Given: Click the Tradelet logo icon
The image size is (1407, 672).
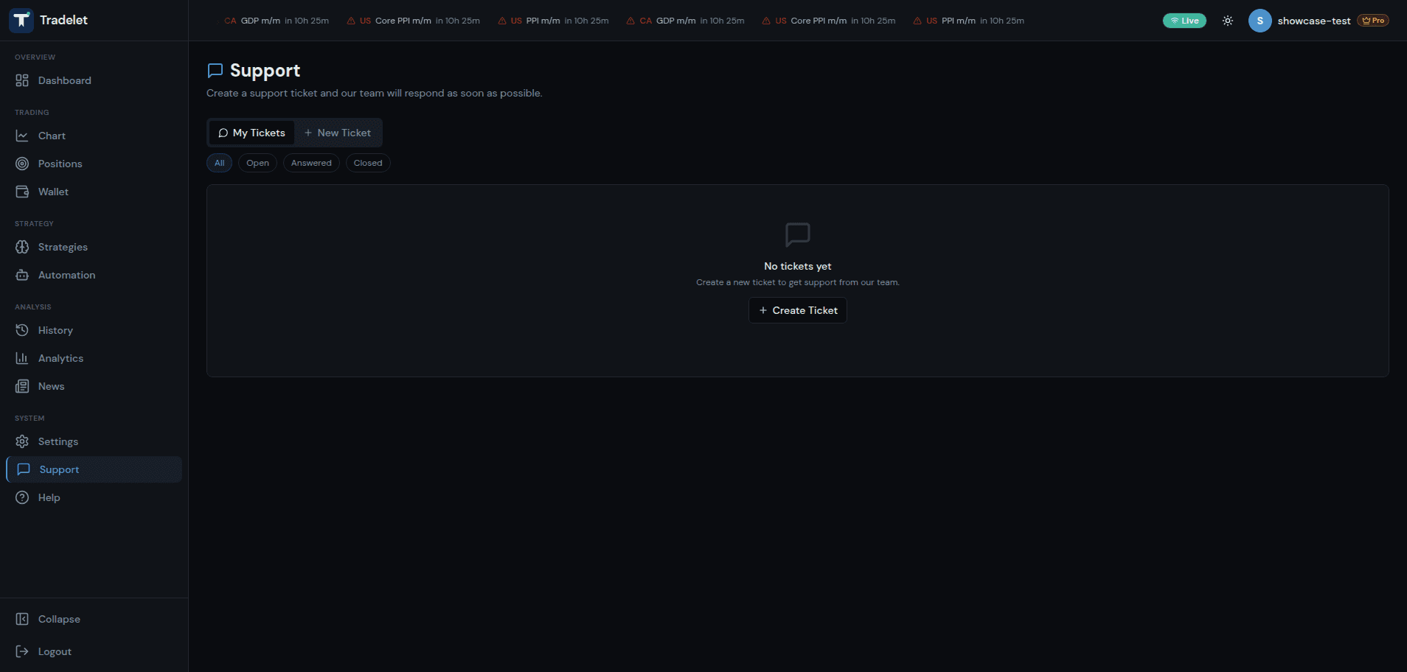Looking at the screenshot, I should [21, 21].
